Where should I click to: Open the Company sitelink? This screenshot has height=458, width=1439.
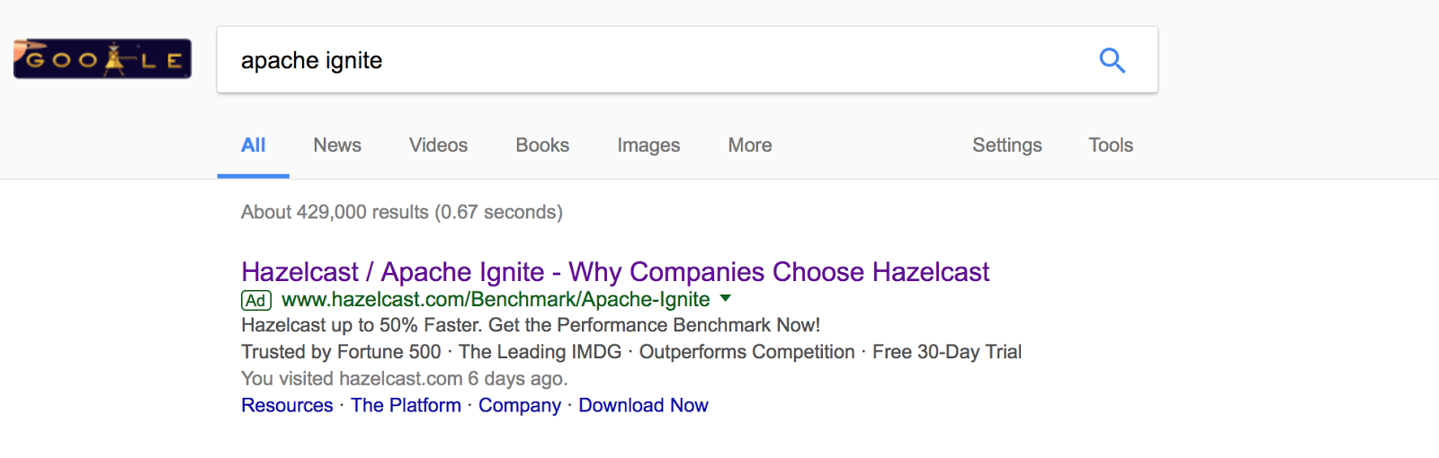click(x=520, y=406)
